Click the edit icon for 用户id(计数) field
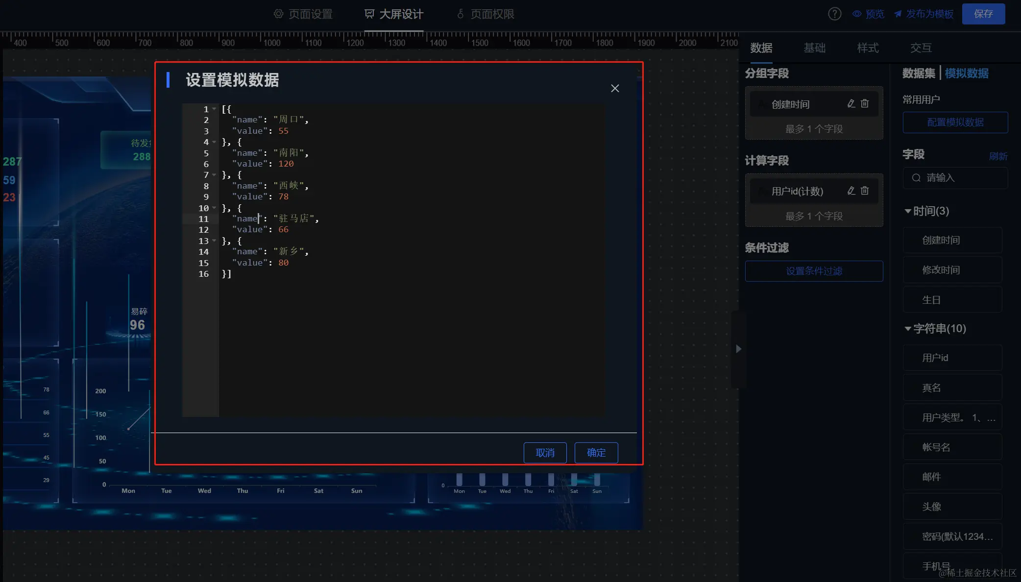Screen dimensions: 1021x582 [851, 191]
